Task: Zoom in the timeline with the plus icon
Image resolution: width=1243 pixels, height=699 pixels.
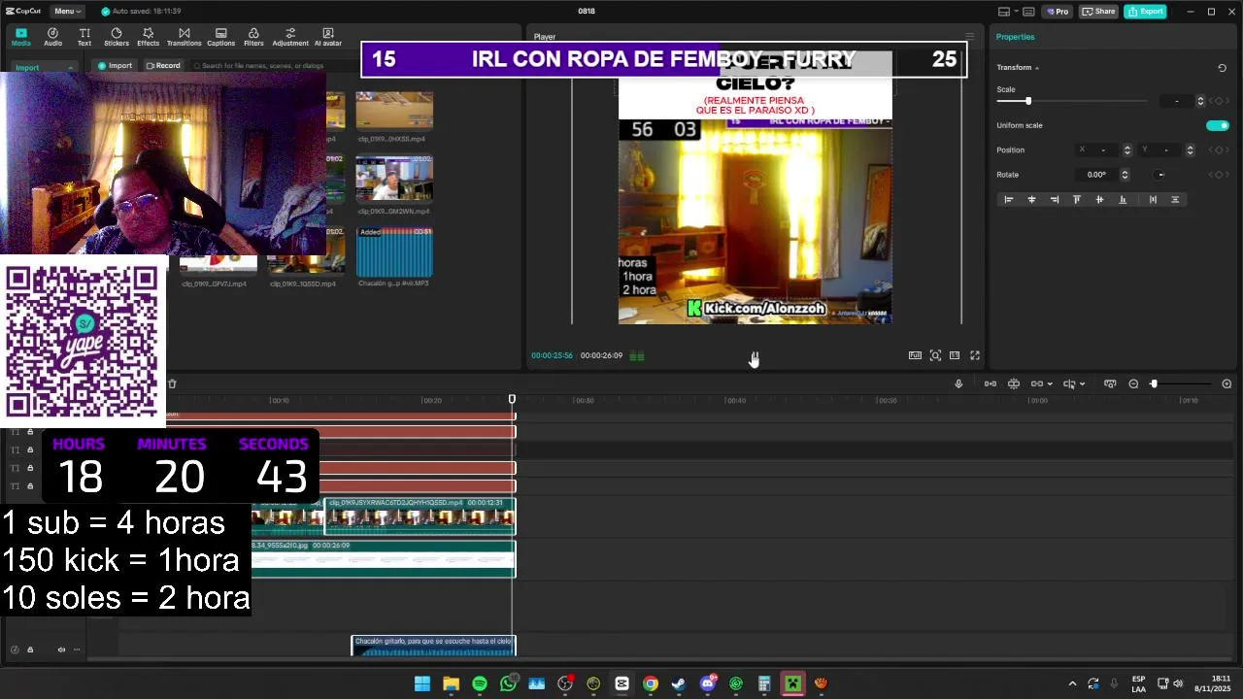Action: [x=1226, y=383]
